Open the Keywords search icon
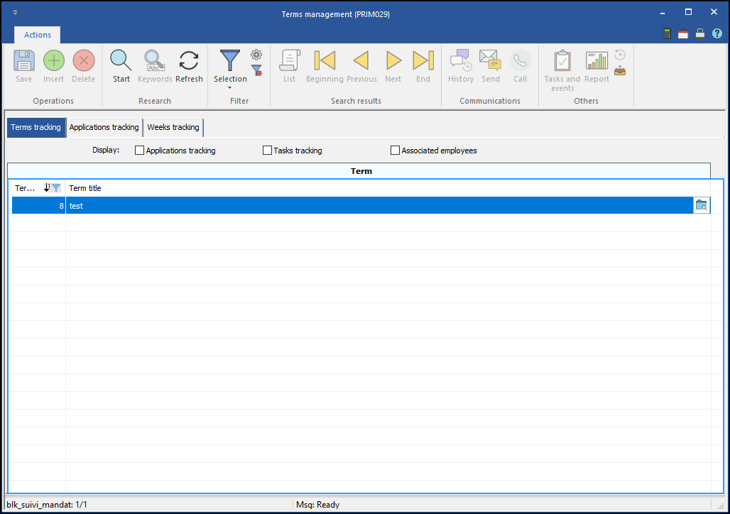The image size is (730, 514). pyautogui.click(x=155, y=60)
